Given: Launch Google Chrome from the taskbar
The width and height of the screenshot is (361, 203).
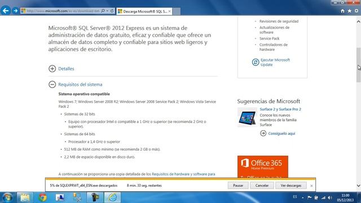Looking at the screenshot, I should tap(43, 197).
